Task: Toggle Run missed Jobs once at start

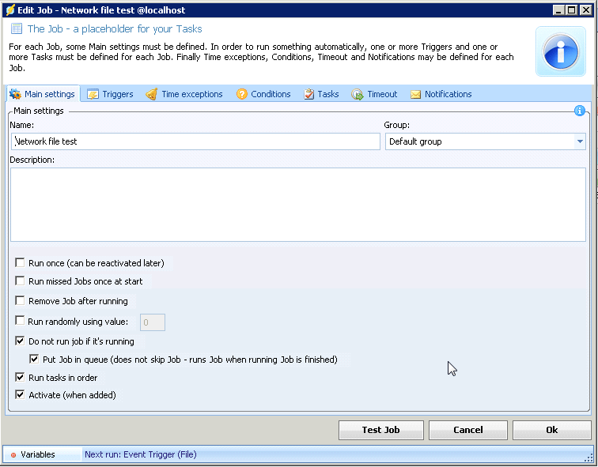Action: [x=20, y=281]
